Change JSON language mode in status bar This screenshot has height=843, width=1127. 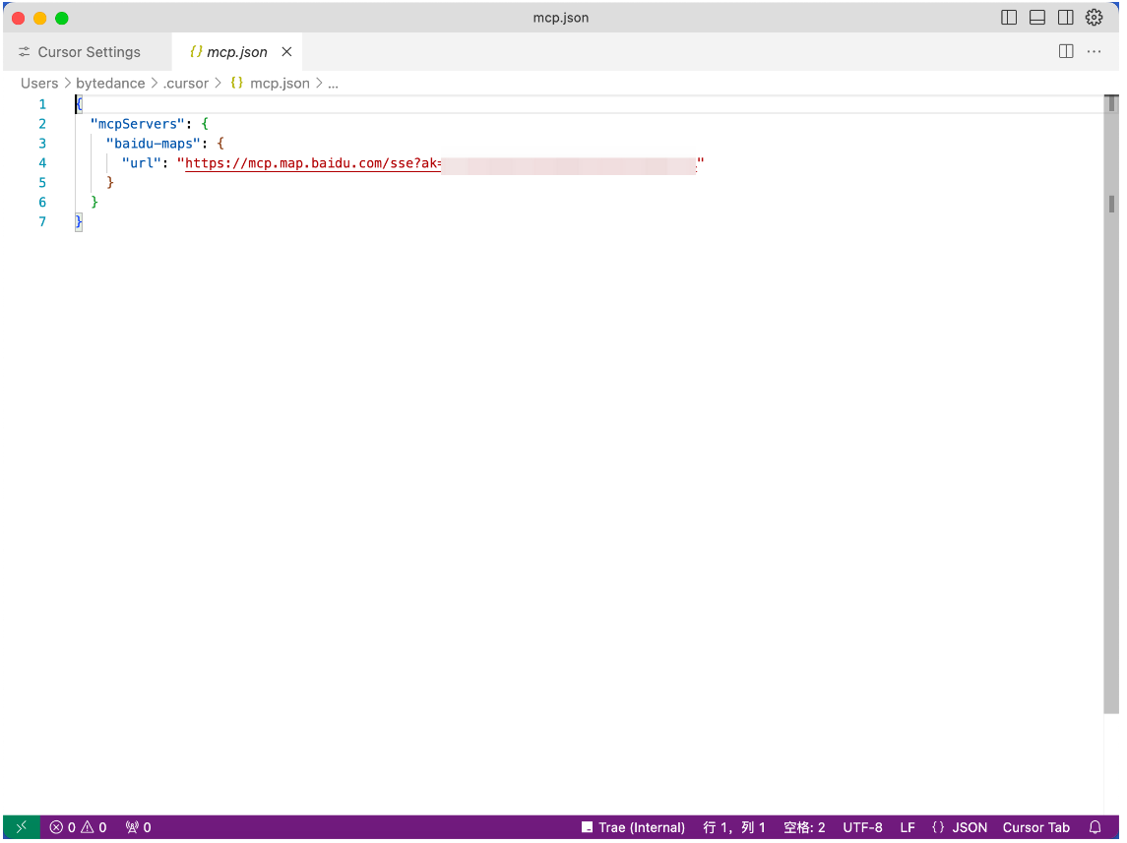point(960,827)
